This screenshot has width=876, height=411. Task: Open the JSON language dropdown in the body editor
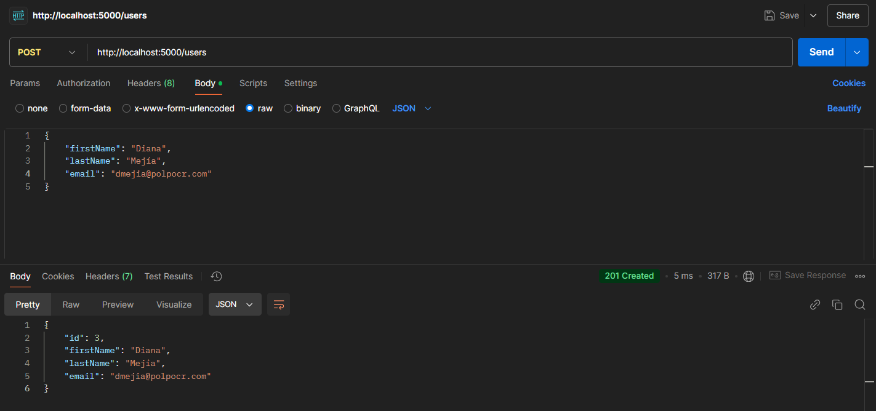(x=411, y=108)
